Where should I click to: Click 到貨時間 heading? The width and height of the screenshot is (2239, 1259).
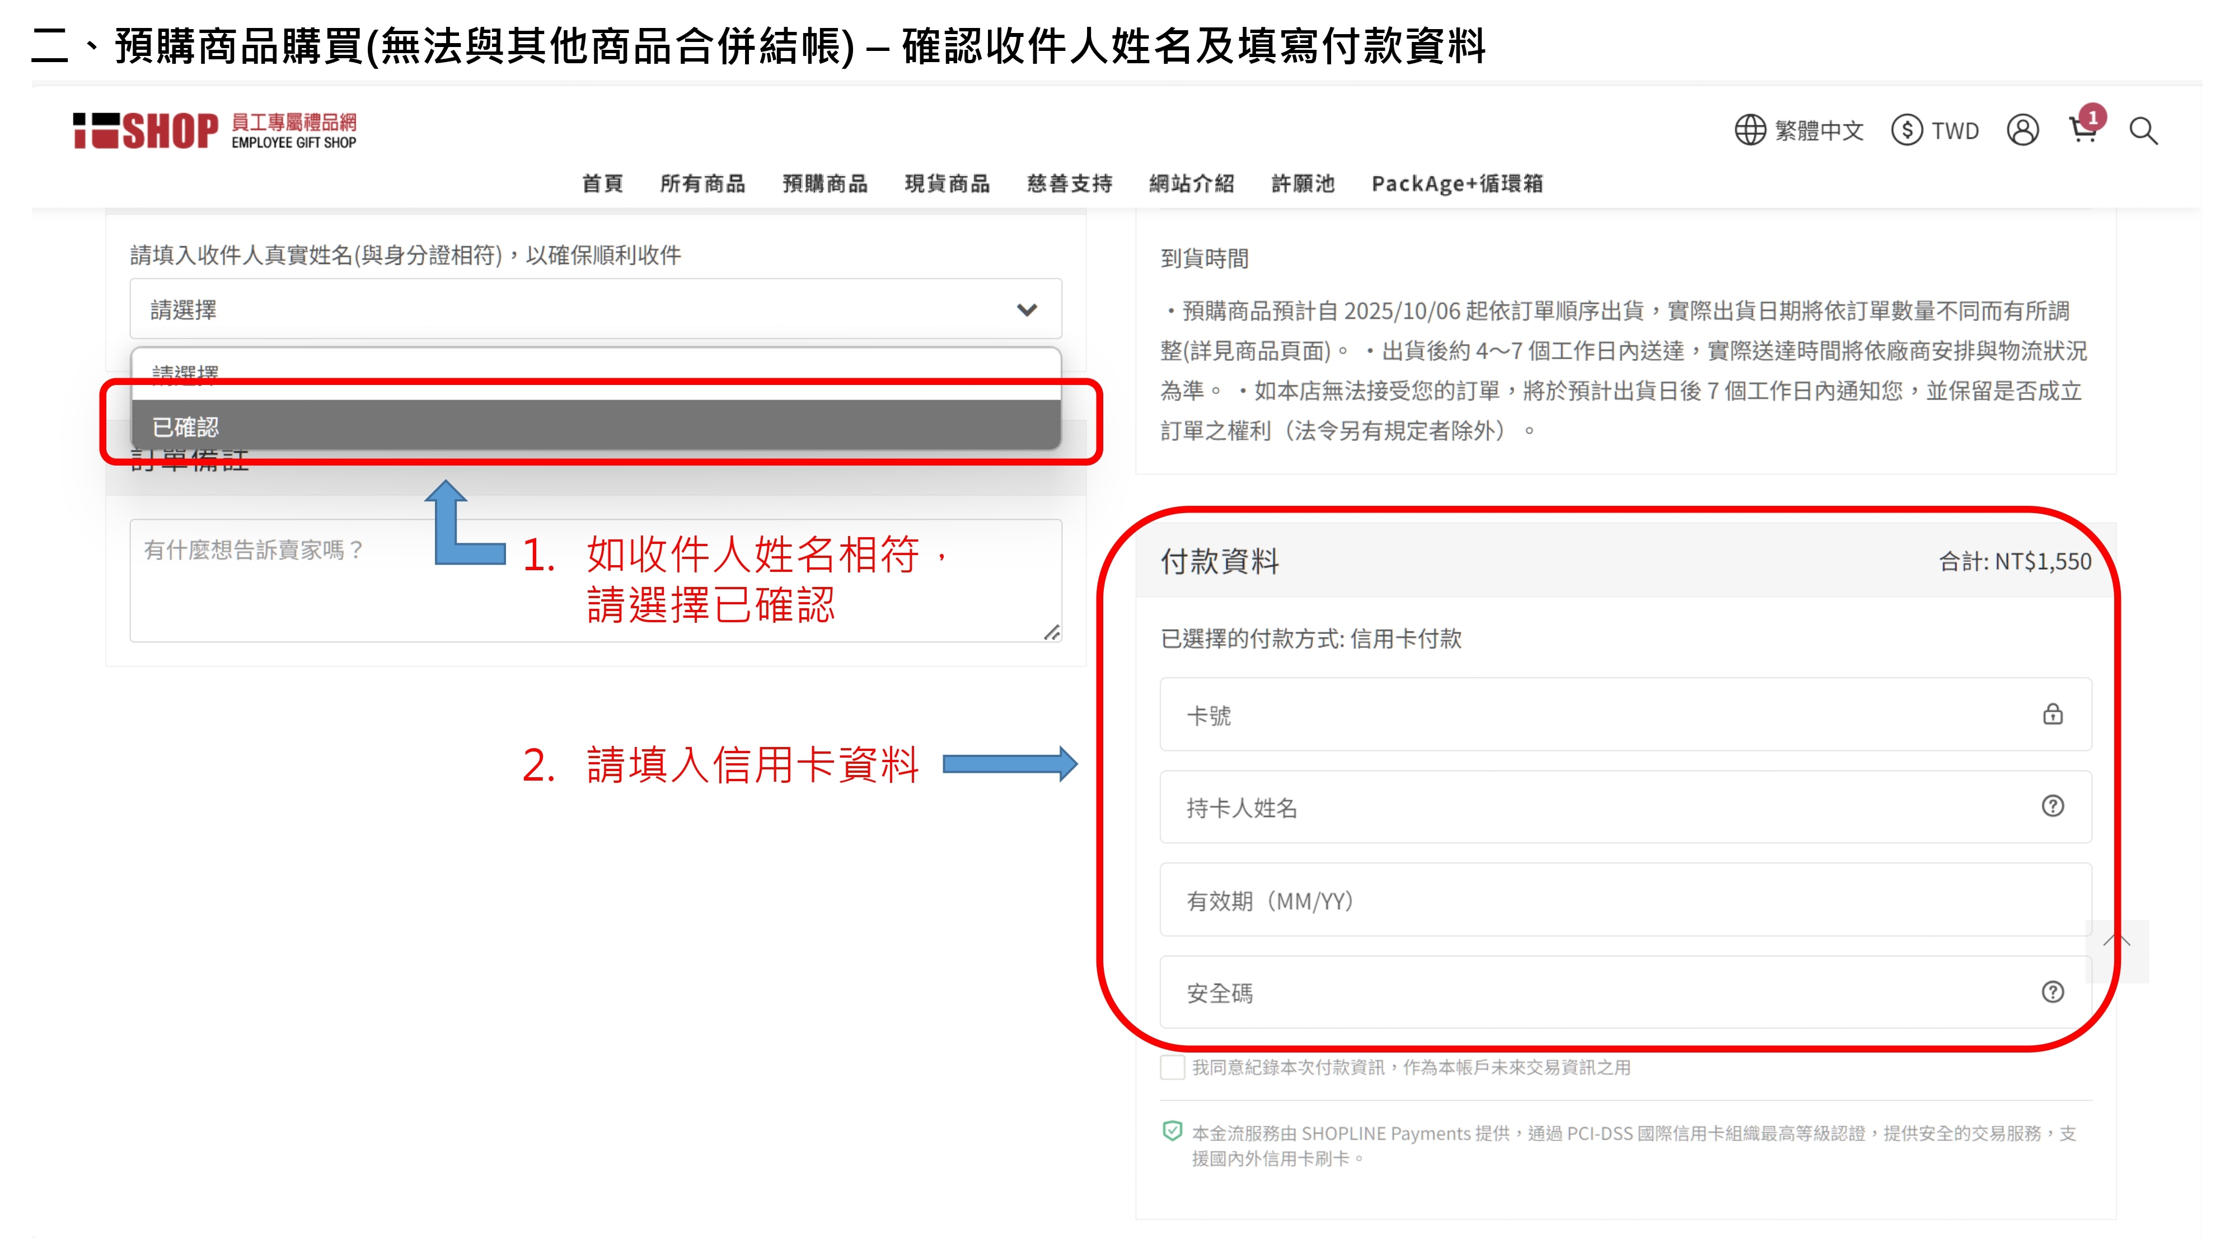[1204, 258]
